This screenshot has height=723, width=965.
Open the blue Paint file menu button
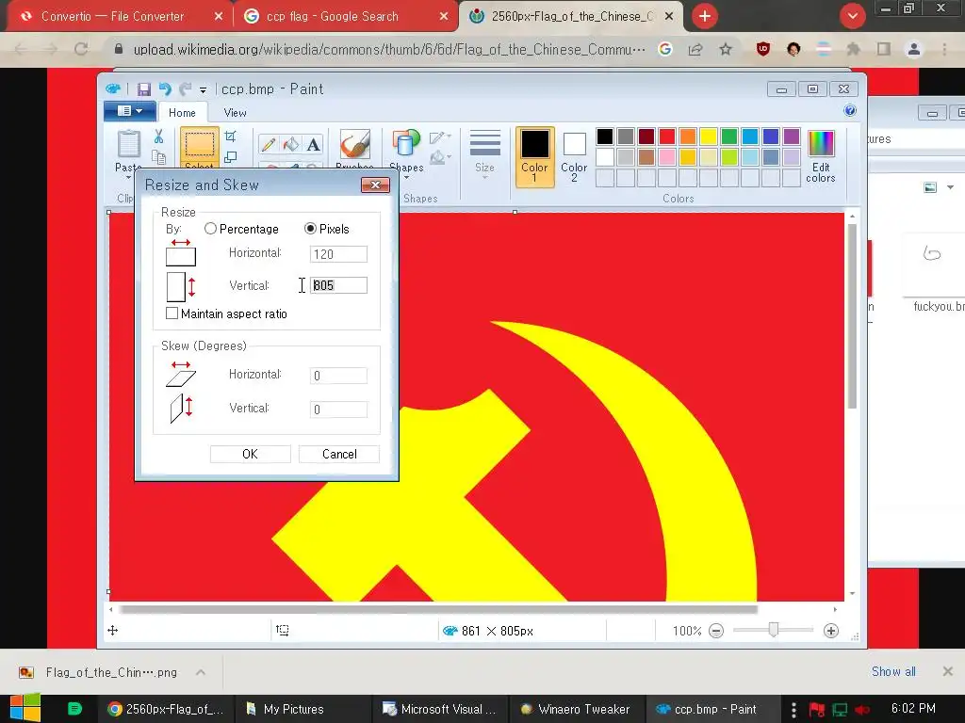pos(129,111)
